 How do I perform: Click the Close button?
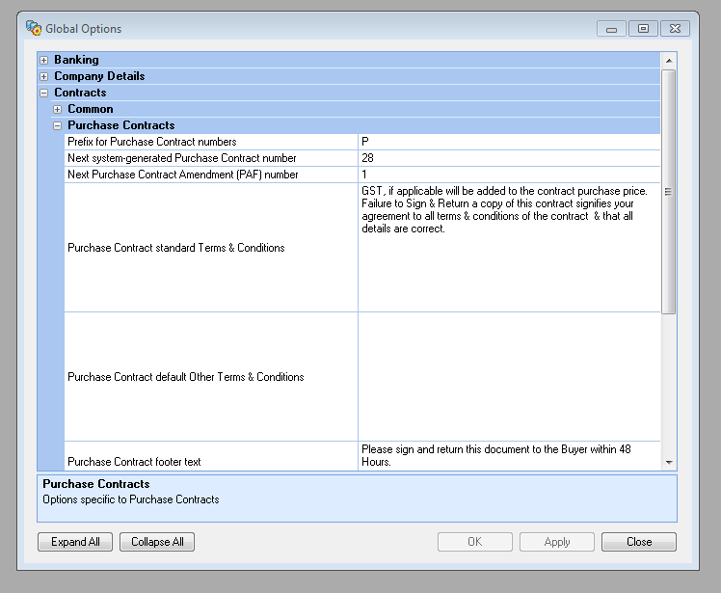click(639, 542)
